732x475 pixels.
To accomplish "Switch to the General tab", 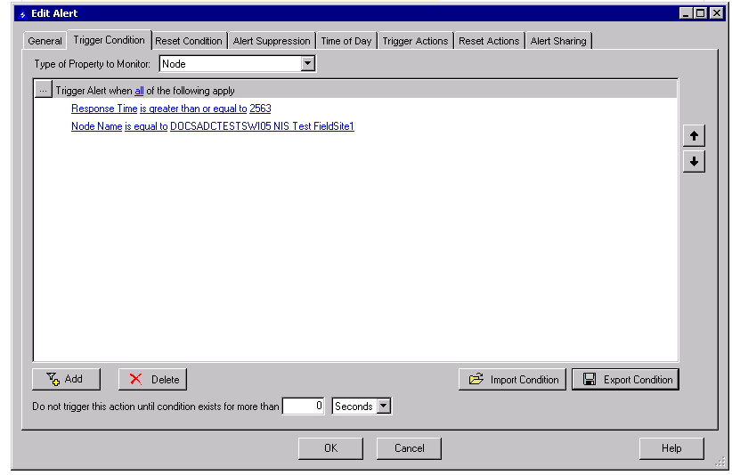I will click(45, 41).
